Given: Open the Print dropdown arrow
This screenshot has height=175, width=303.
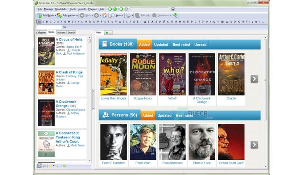Looking at the screenshot, I should pyautogui.click(x=132, y=16).
